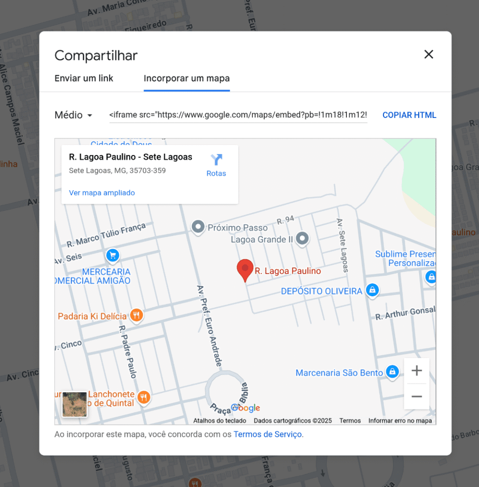Select the Incorporar um mapa tab
Screen dimensions: 479x487
click(186, 78)
